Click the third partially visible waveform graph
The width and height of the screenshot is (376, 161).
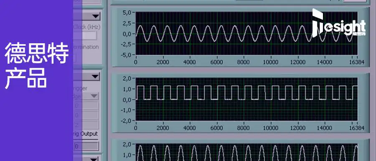(246, 152)
